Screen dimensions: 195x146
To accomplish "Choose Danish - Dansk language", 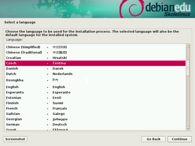I will 95,69.
